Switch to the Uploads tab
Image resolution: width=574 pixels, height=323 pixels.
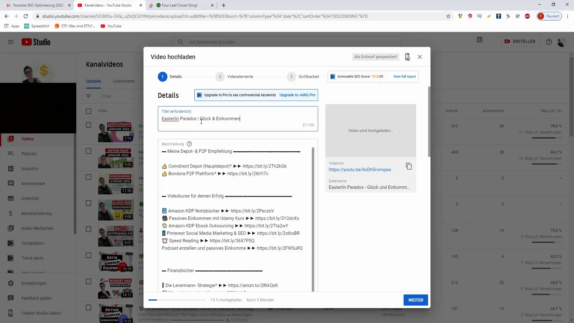click(x=94, y=81)
